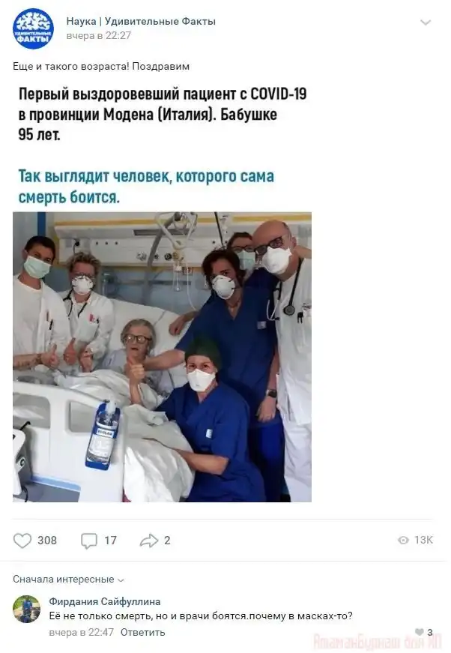This screenshot has width=451, height=653.
Task: Click the Наука | Удивительные Факты group name
Action: point(141,21)
